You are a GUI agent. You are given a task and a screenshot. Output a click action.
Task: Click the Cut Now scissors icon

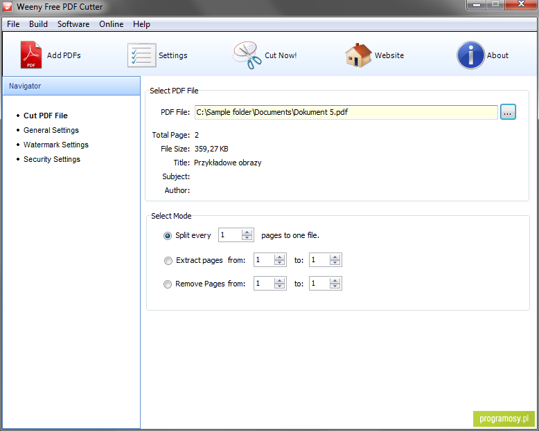247,55
